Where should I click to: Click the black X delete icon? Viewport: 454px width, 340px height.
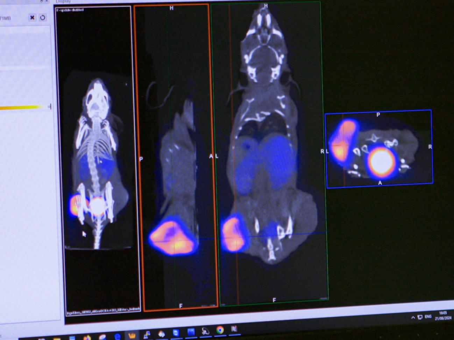(32, 17)
